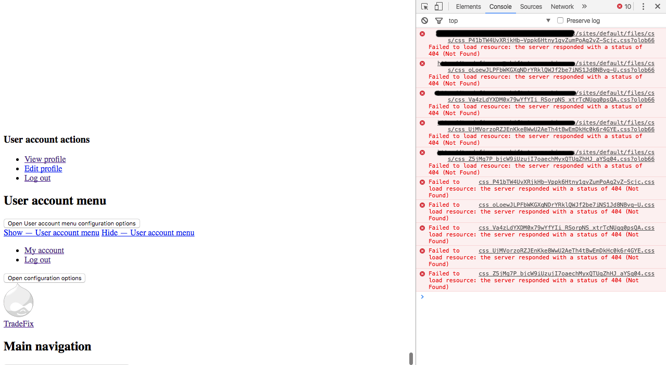This screenshot has width=666, height=365.
Task: Switch to the Elements tab
Action: (x=468, y=7)
